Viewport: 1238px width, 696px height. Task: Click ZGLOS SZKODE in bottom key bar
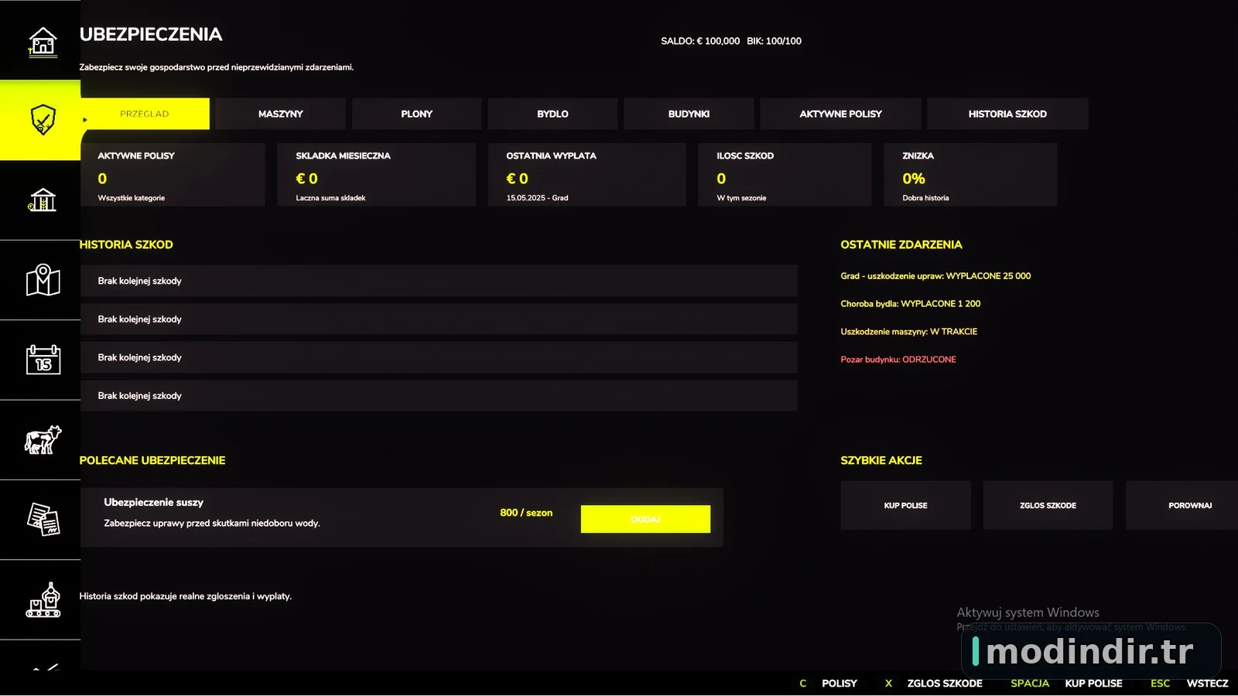[x=945, y=683]
